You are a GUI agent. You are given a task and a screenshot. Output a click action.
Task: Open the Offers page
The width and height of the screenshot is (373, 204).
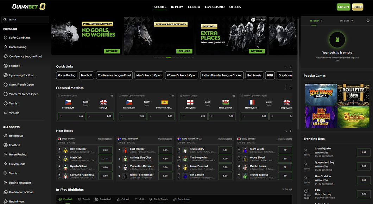235,7
